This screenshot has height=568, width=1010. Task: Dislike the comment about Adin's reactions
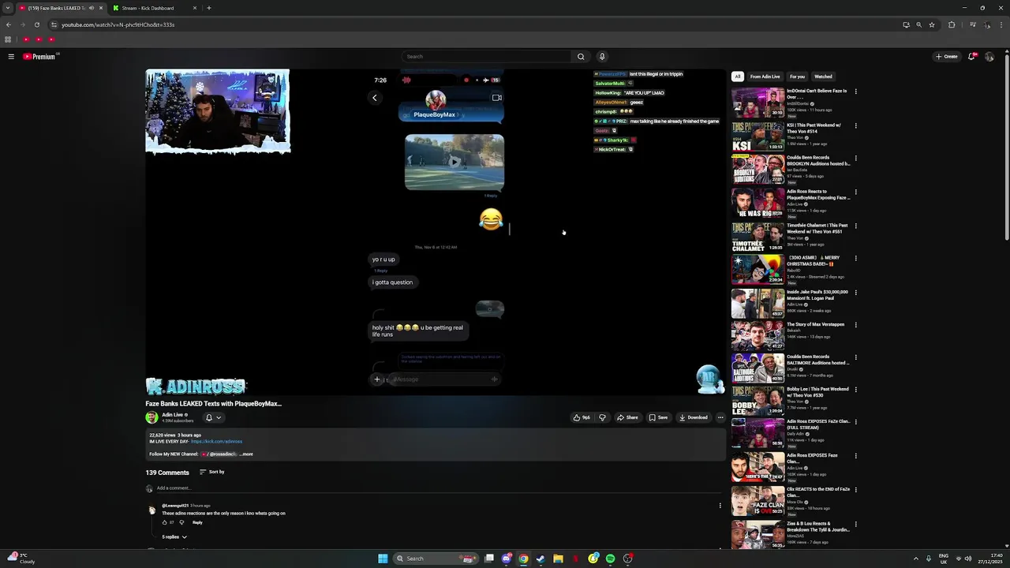(x=181, y=522)
